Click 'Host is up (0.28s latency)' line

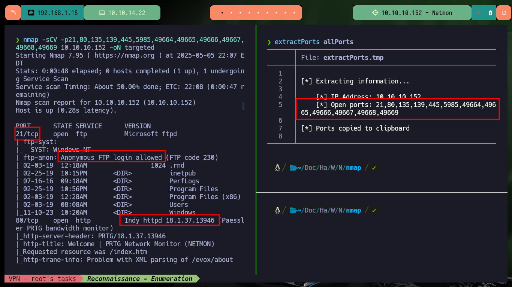point(66,110)
